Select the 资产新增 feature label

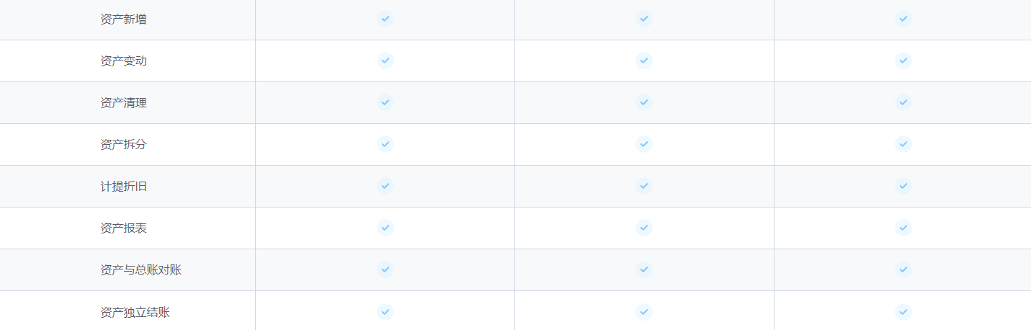click(123, 19)
